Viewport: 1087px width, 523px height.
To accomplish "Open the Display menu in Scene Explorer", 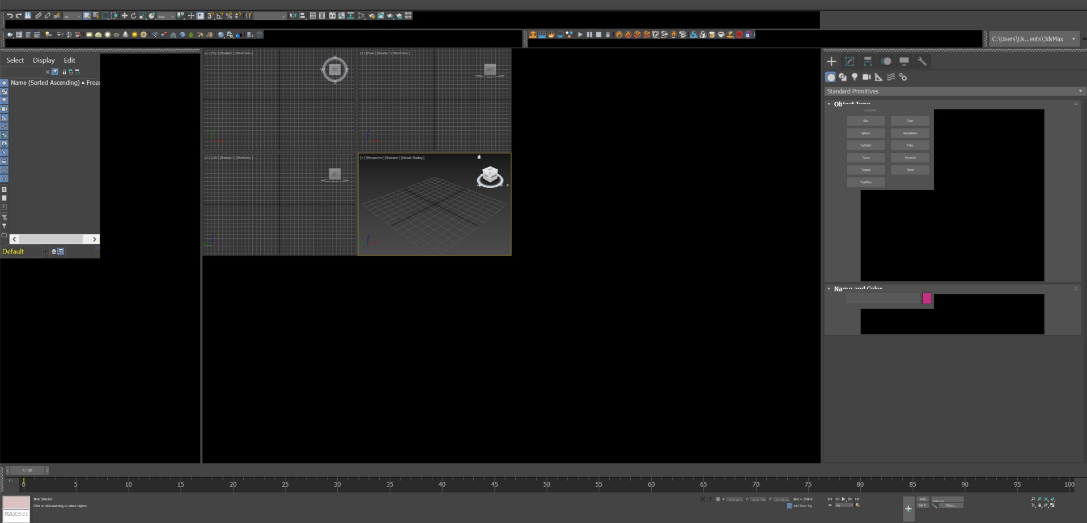I will click(44, 60).
